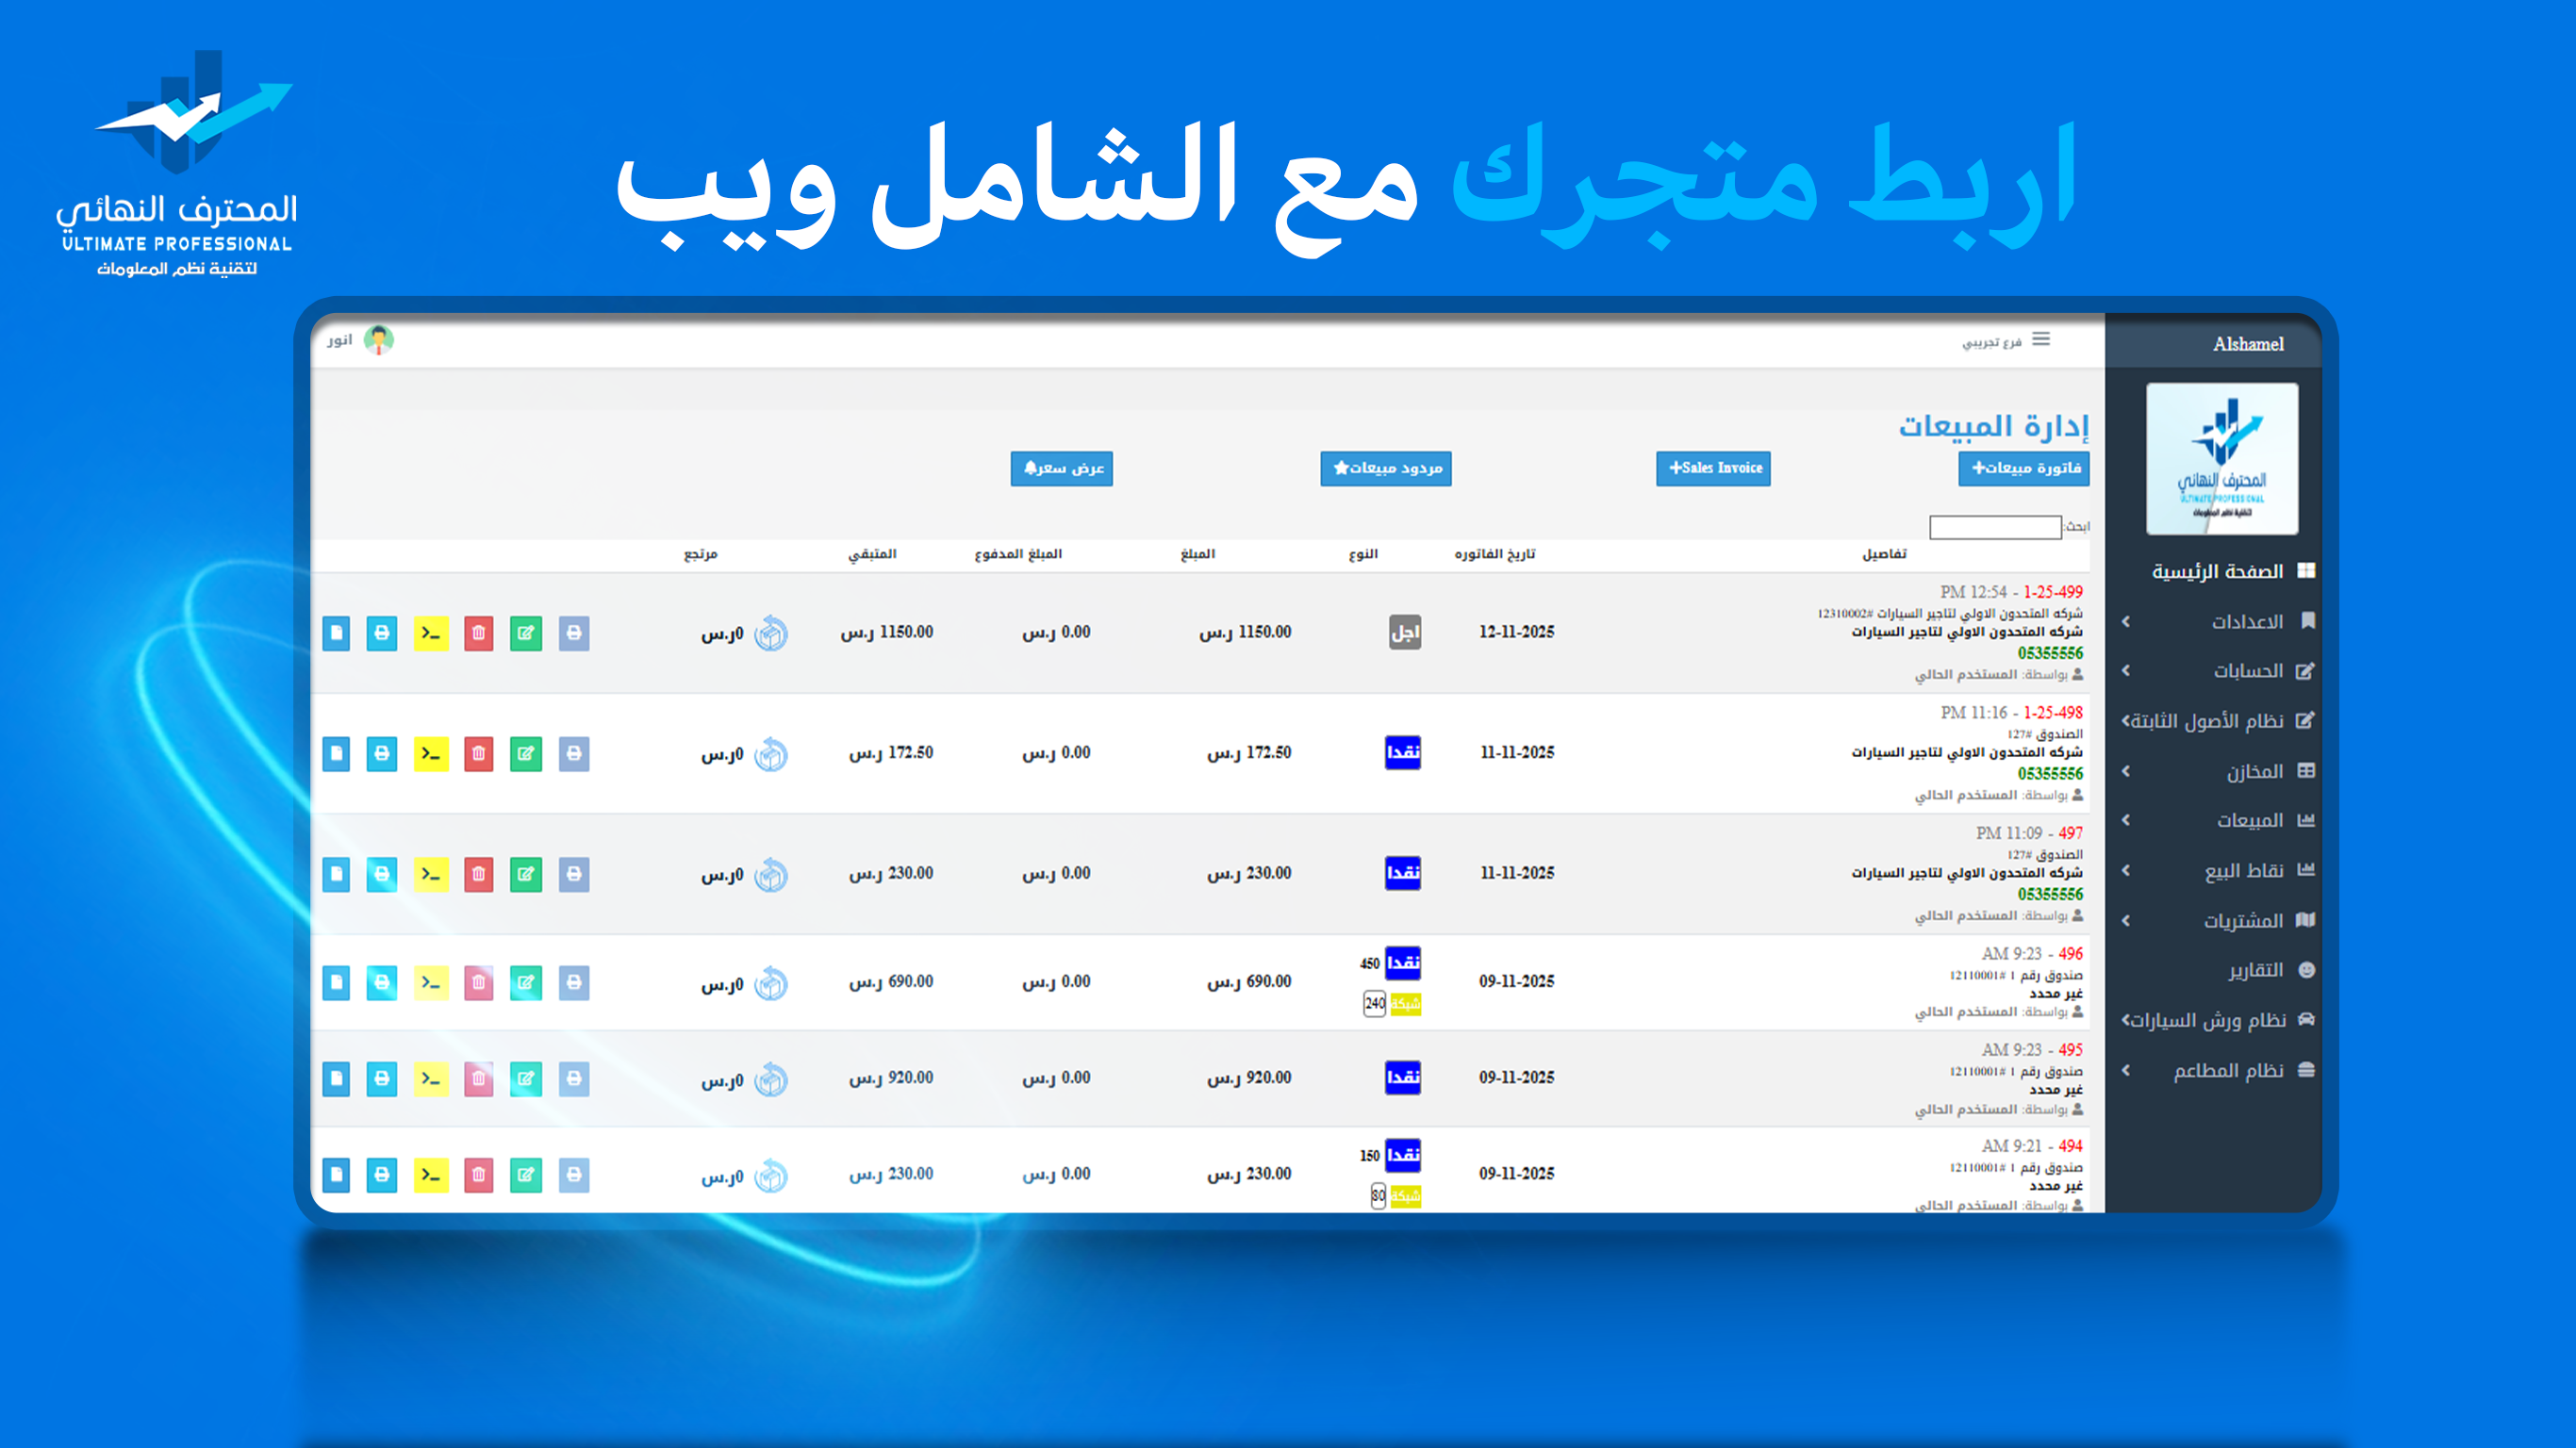Viewport: 2576px width, 1448px height.
Task: Select the delete (trash) icon on invoice 1-25-499
Action: pyautogui.click(x=479, y=632)
